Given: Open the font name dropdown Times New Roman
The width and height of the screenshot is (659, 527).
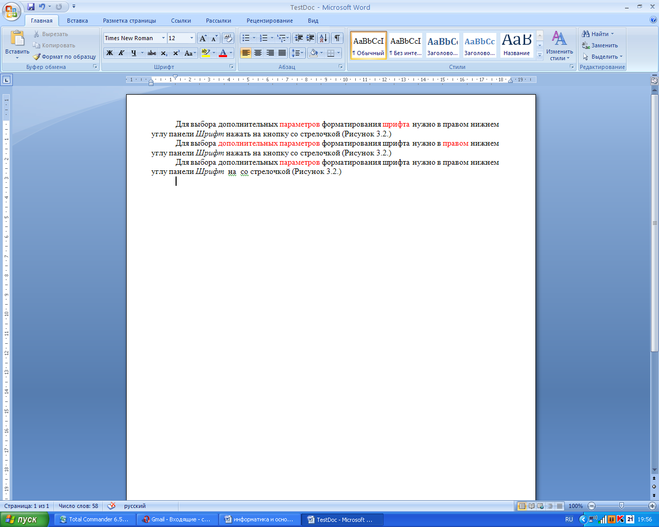Looking at the screenshot, I should point(163,38).
